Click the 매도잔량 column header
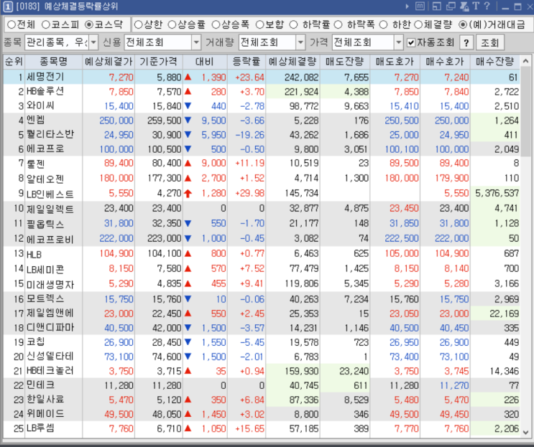Viewport: 534px width, 447px height. [345, 62]
